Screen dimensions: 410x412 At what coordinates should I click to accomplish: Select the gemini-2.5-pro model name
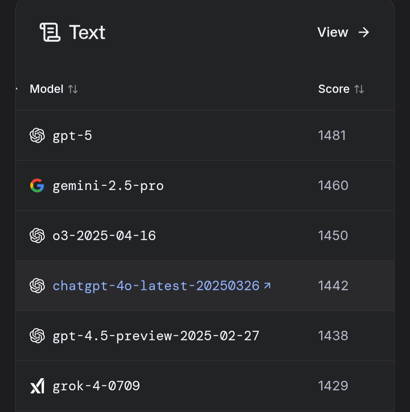pyautogui.click(x=108, y=186)
